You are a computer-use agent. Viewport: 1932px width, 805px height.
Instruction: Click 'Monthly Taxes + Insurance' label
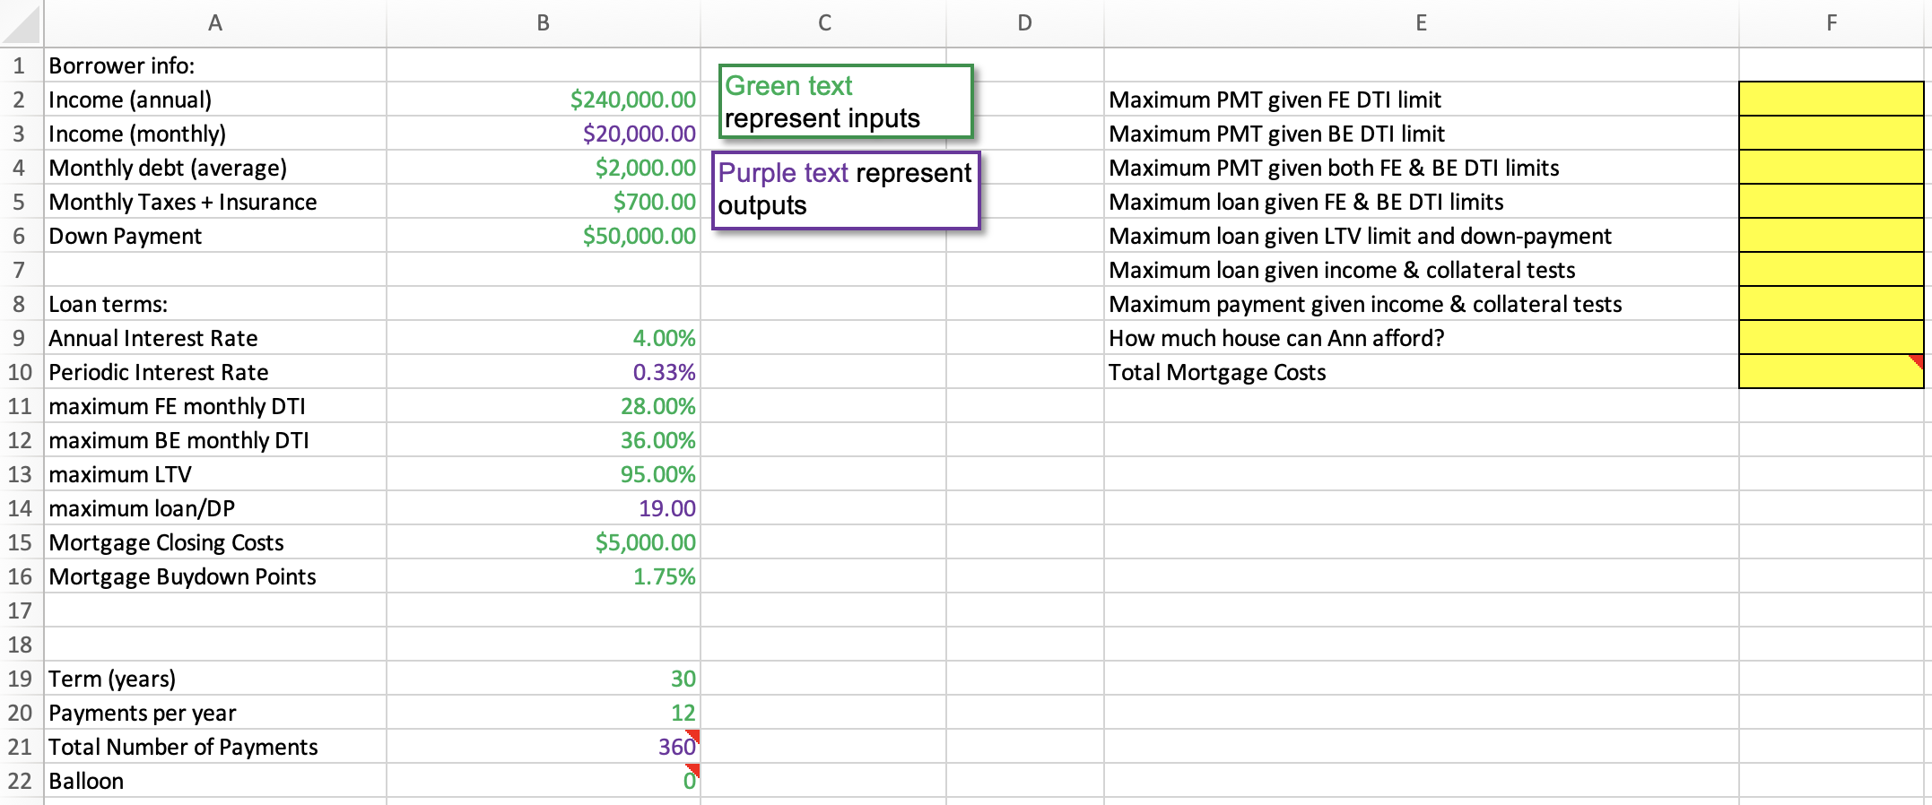(x=215, y=202)
